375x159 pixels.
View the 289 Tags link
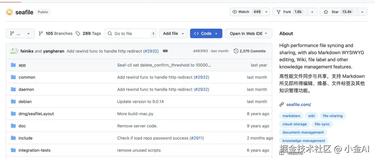click(x=88, y=33)
